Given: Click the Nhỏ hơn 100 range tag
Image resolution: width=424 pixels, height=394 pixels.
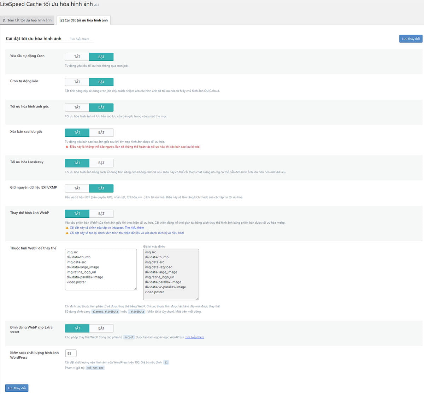Looking at the screenshot, I should point(95,368).
